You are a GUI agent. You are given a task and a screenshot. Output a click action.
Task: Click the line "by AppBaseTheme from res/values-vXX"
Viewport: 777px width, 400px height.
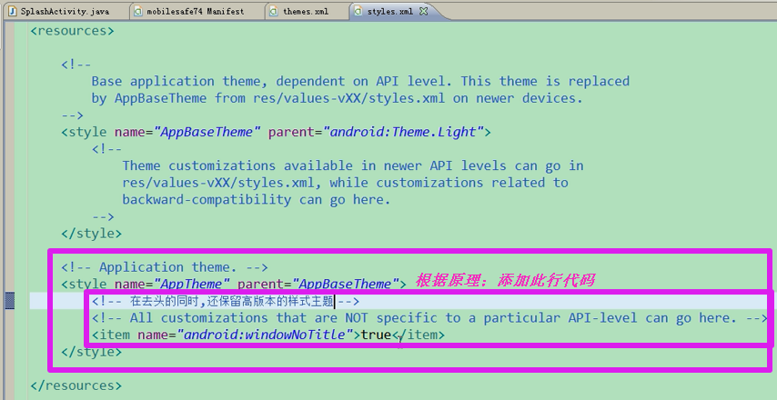tap(337, 98)
